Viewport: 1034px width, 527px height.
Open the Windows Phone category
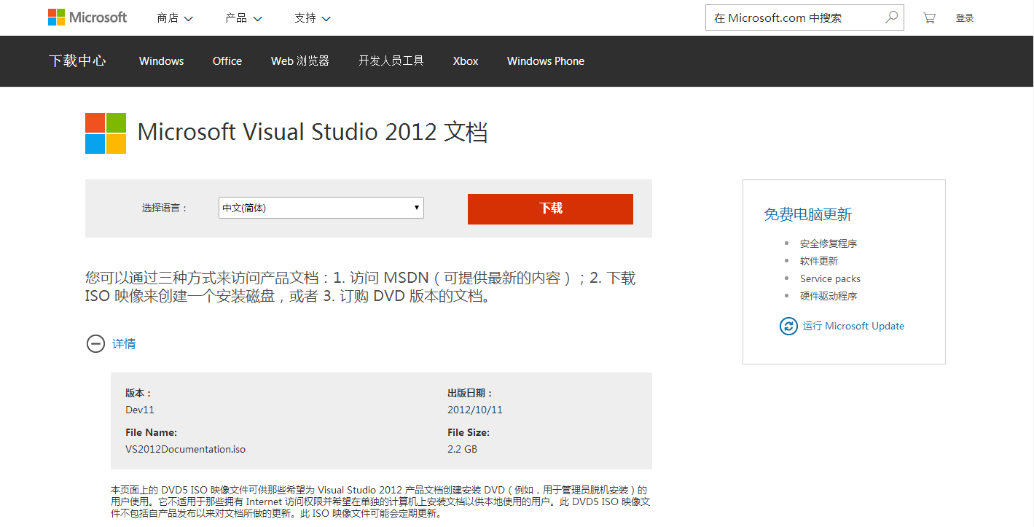[546, 61]
